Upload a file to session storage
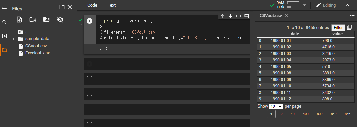This screenshot has width=357, height=127. 19,20
